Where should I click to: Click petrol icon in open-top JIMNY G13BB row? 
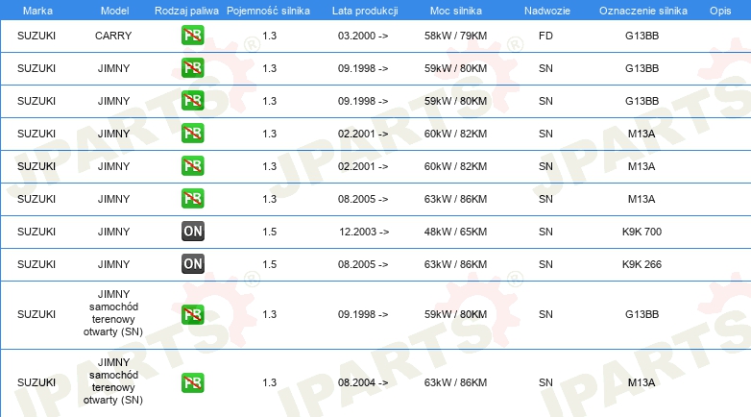[x=192, y=314]
